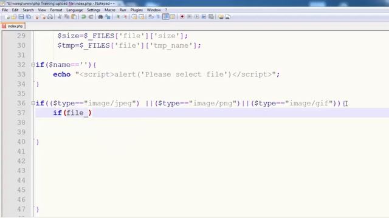Click the Playback macro icon
This screenshot has width=389, height=218.
(x=197, y=17)
